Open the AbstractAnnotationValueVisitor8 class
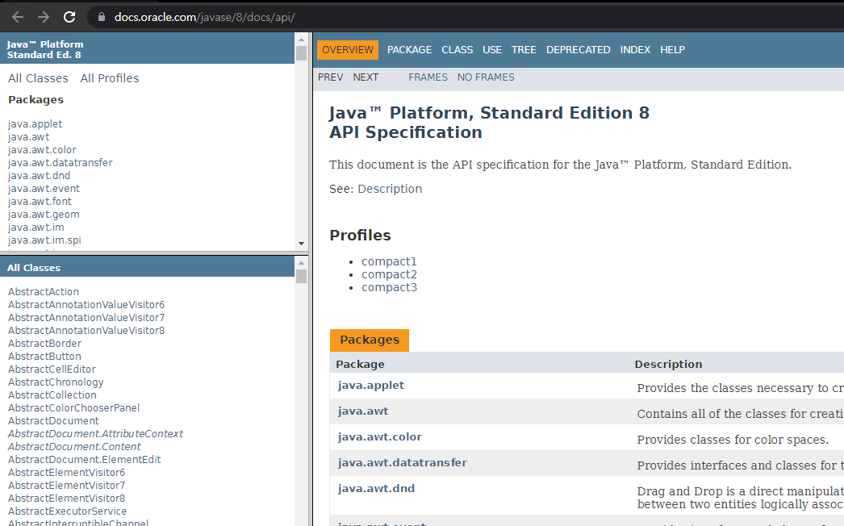 click(86, 331)
